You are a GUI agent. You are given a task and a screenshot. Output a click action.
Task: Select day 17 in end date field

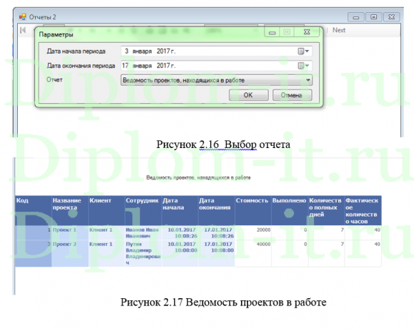tap(125, 66)
